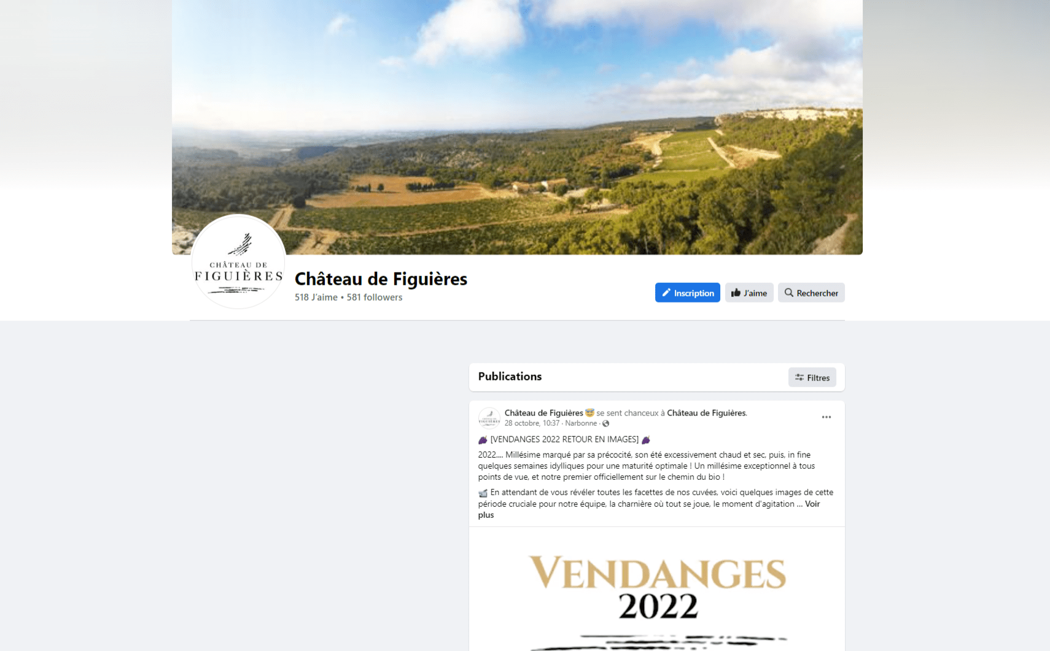Open the vineyard cover photo
Image resolution: width=1050 pixels, height=651 pixels.
point(517,127)
